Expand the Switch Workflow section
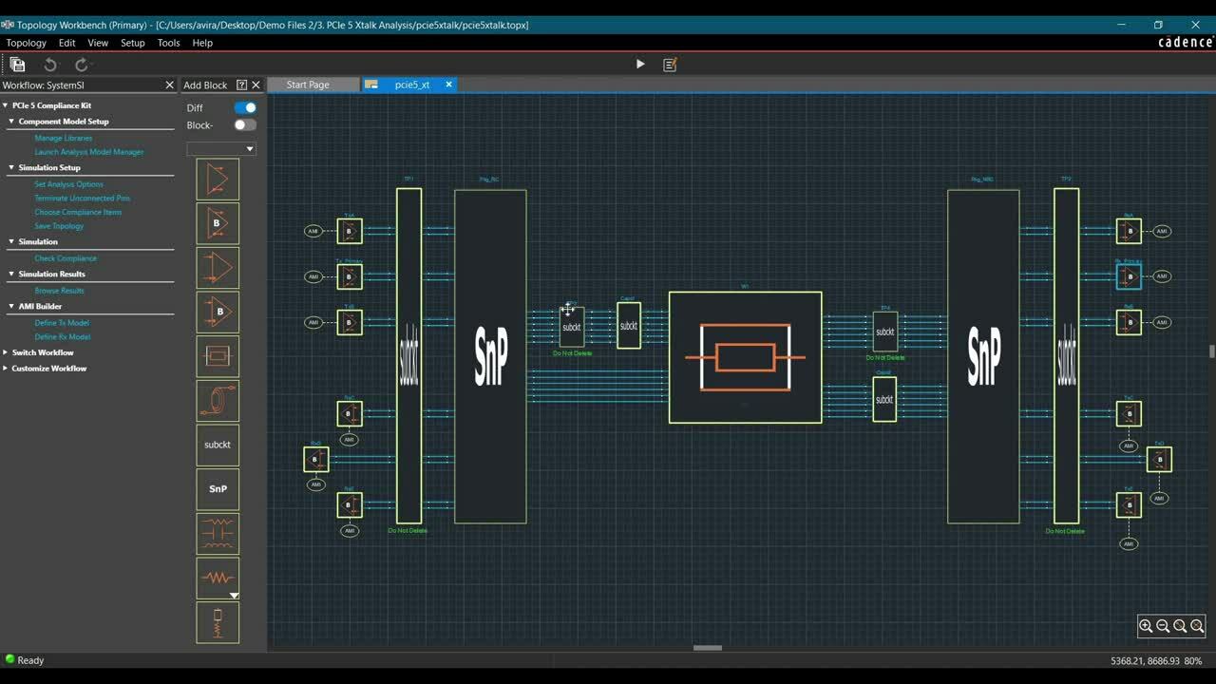Viewport: 1216px width, 684px height. point(5,352)
